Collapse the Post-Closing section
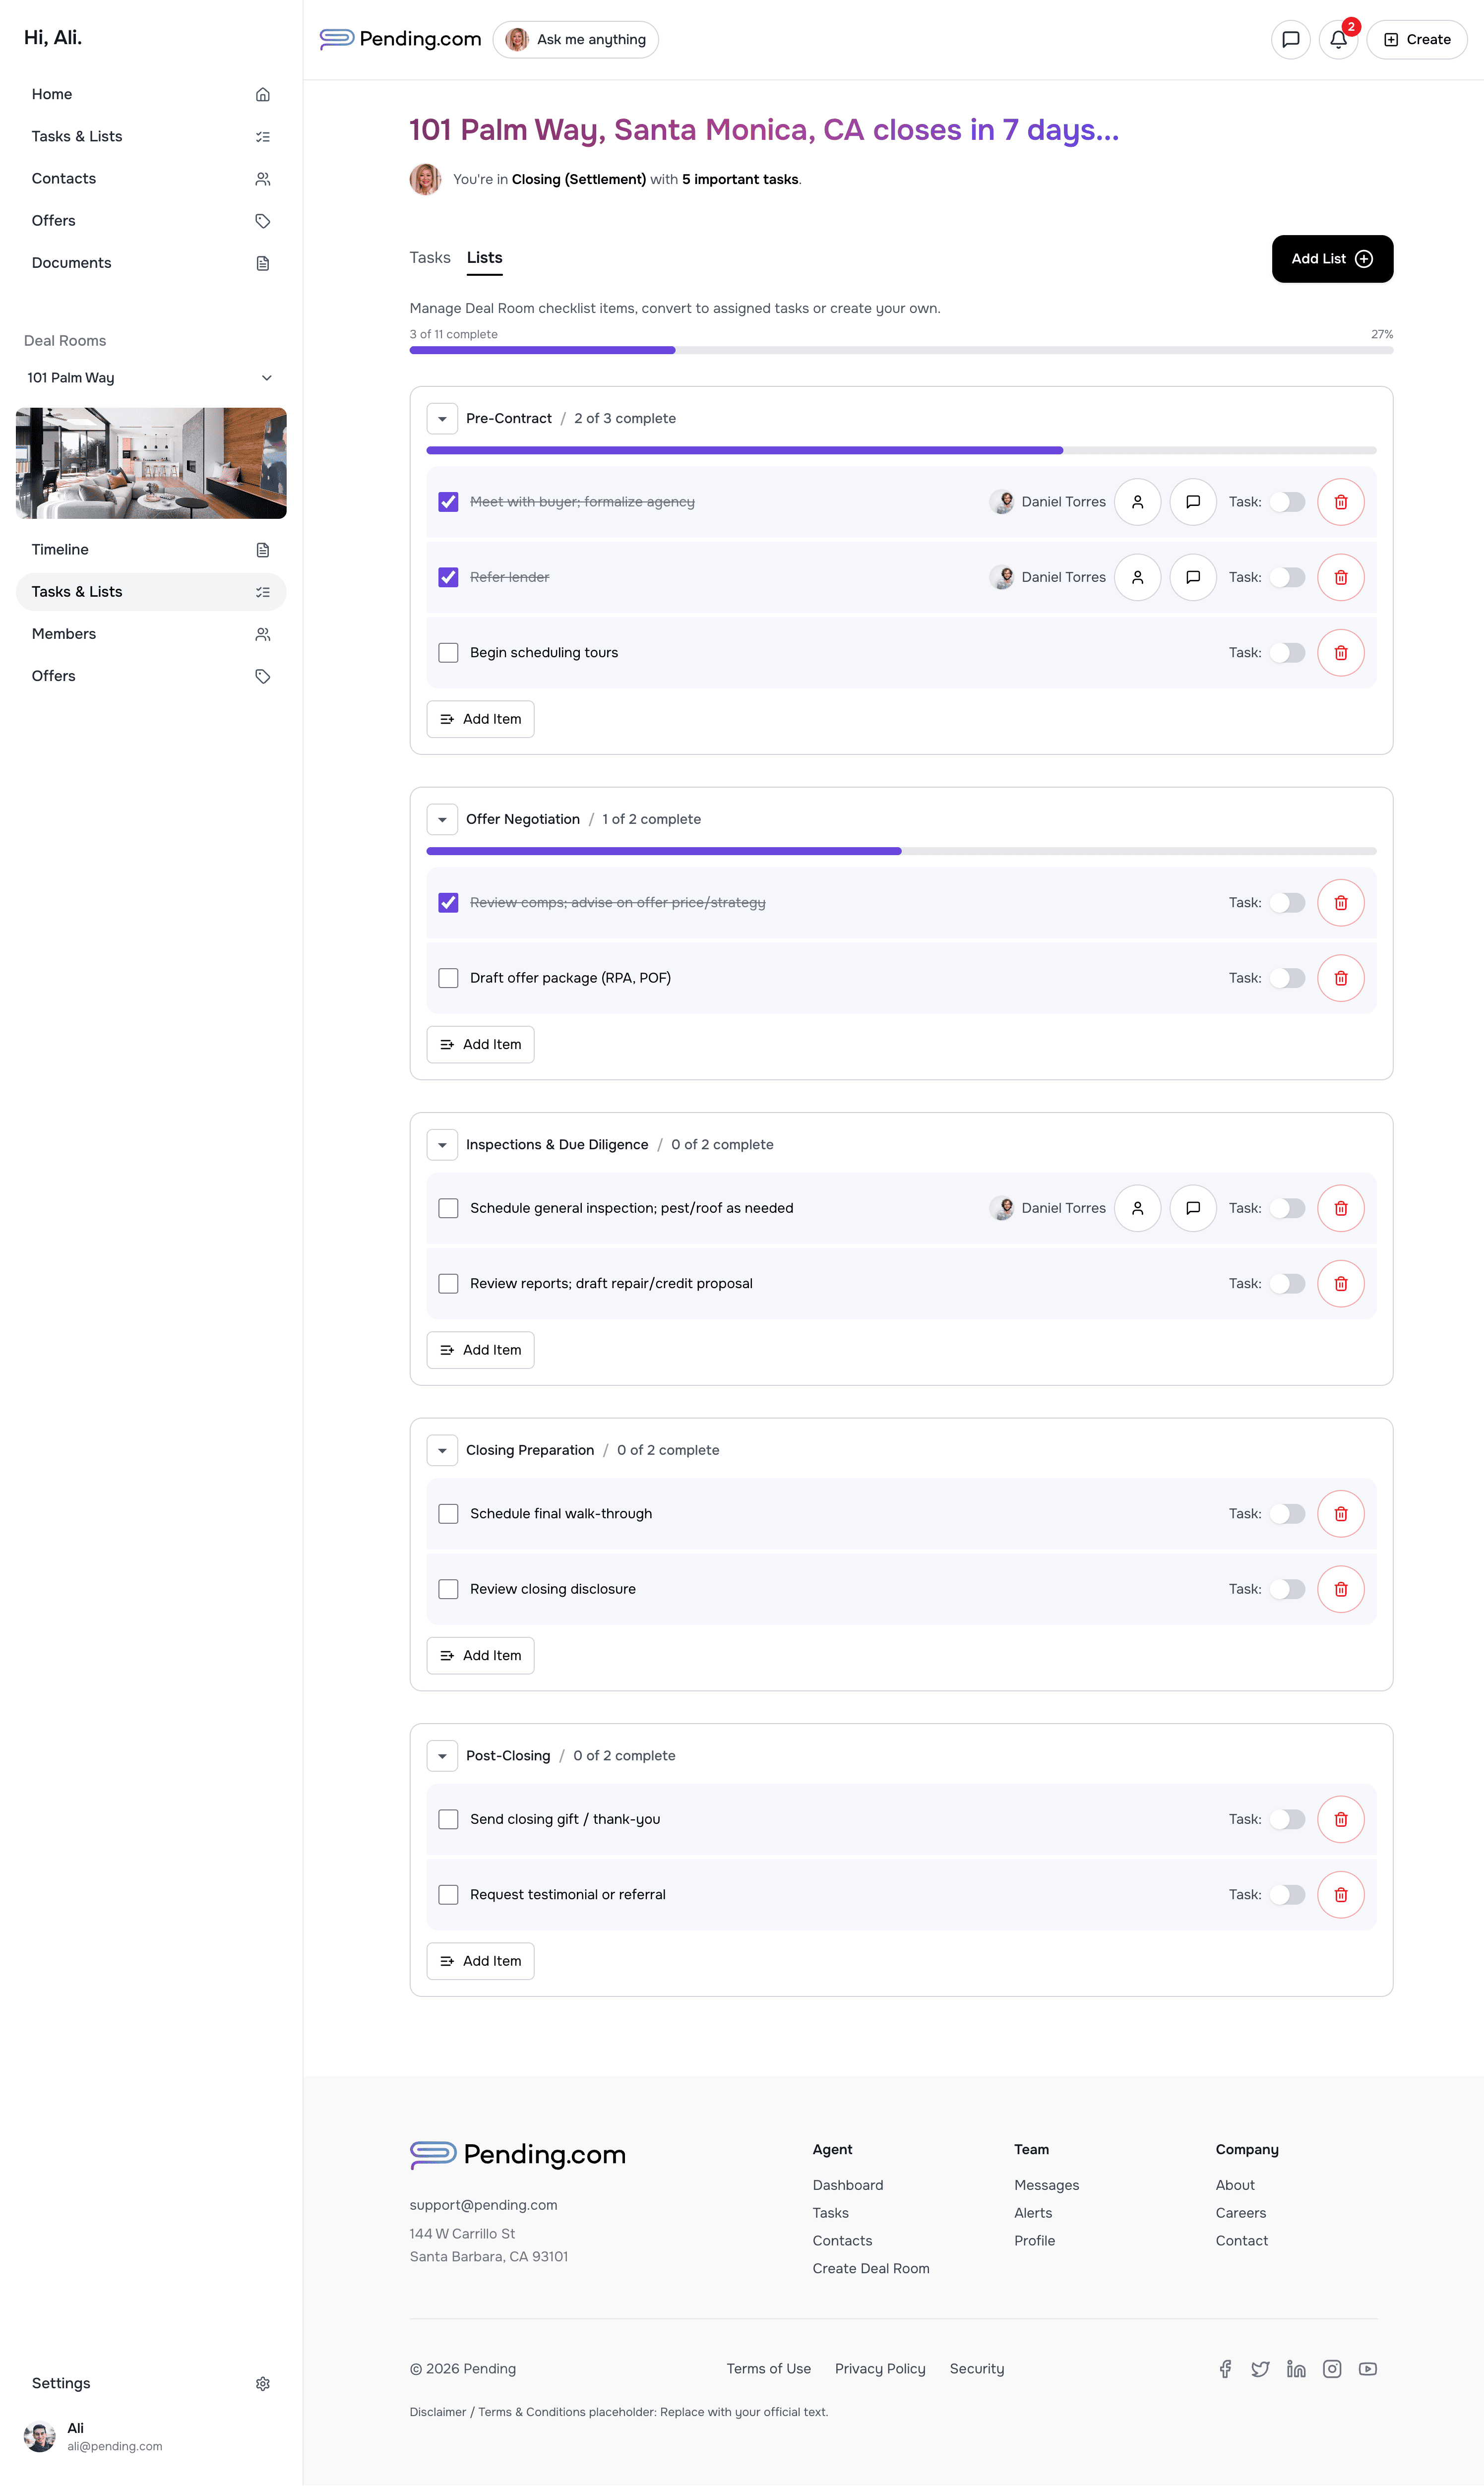Screen dimensions: 1484x2486 (442, 1756)
